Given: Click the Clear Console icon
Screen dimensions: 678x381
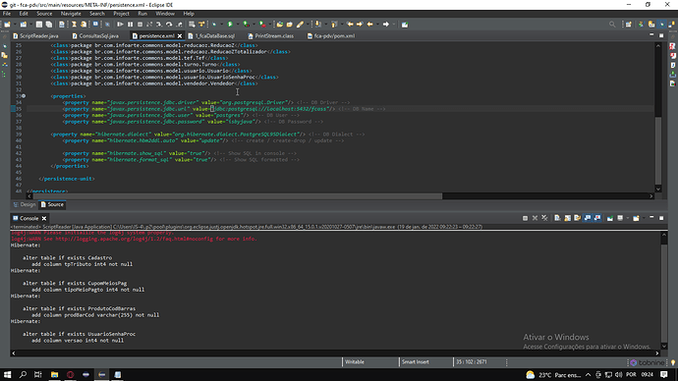Looking at the screenshot, I should click(x=557, y=218).
